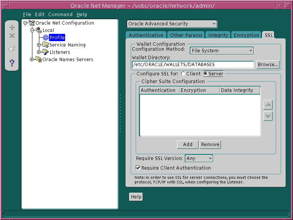The height and width of the screenshot is (220, 293).
Task: Click the Add cipher suite button
Action: tap(188, 145)
